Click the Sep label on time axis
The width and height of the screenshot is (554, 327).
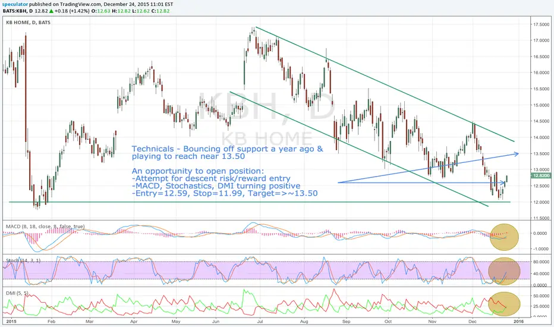click(346, 322)
